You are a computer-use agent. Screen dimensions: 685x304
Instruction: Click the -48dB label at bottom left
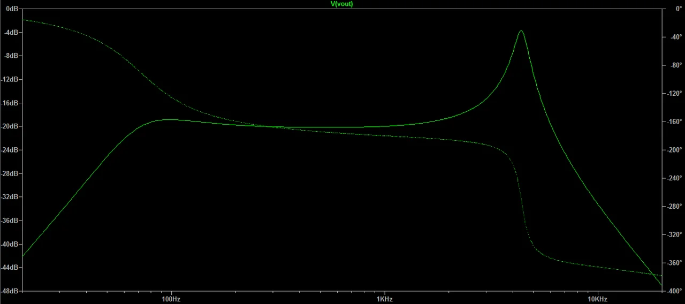10,291
